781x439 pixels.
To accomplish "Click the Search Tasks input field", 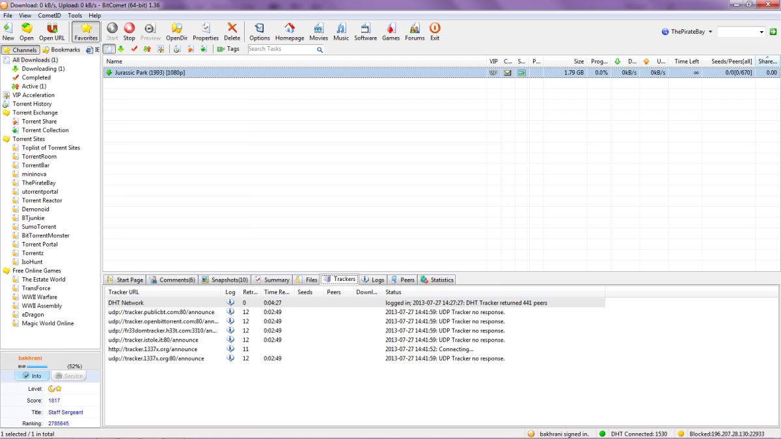I will (281, 49).
